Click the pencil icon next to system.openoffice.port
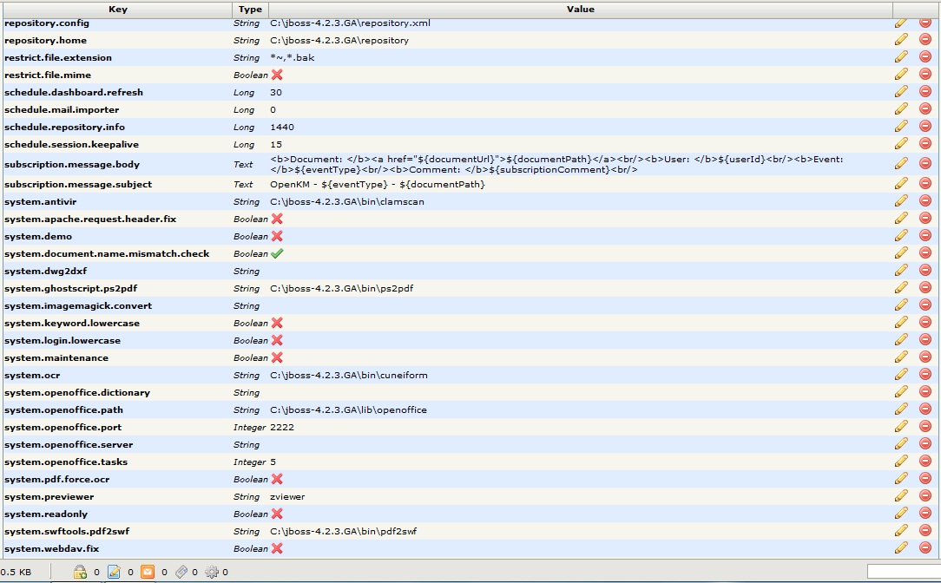This screenshot has height=583, width=941. coord(900,426)
